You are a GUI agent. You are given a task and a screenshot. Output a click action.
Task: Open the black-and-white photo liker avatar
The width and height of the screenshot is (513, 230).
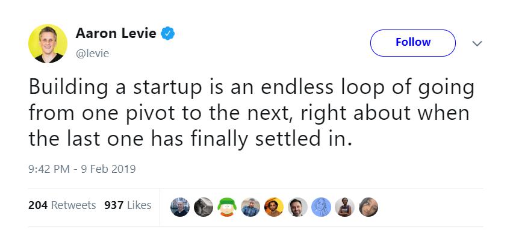(x=204, y=207)
